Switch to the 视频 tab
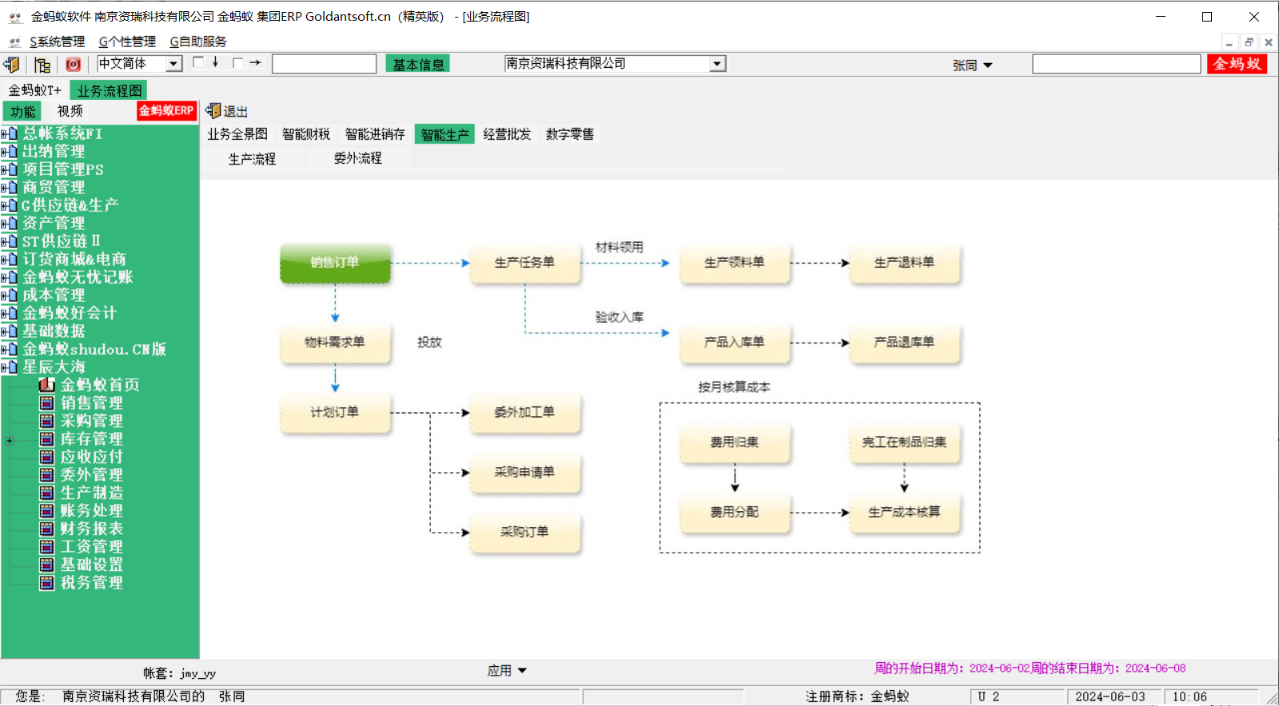This screenshot has height=706, width=1279. (x=70, y=111)
